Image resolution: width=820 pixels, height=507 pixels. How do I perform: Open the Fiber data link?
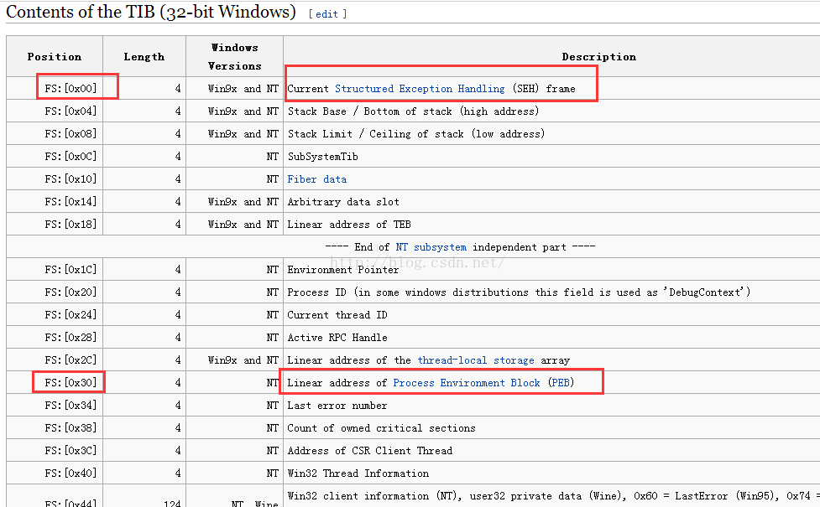coord(317,179)
